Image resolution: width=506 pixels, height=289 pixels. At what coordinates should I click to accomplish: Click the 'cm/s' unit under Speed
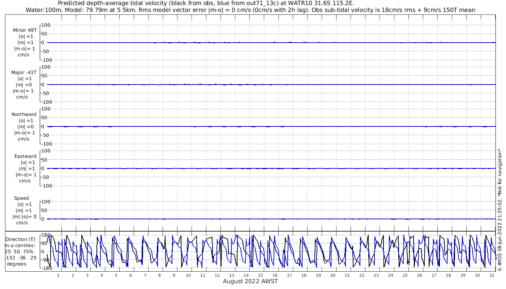click(x=21, y=223)
